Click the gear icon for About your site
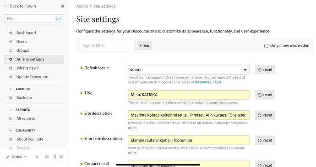The height and width of the screenshot is (167, 316). [11, 140]
